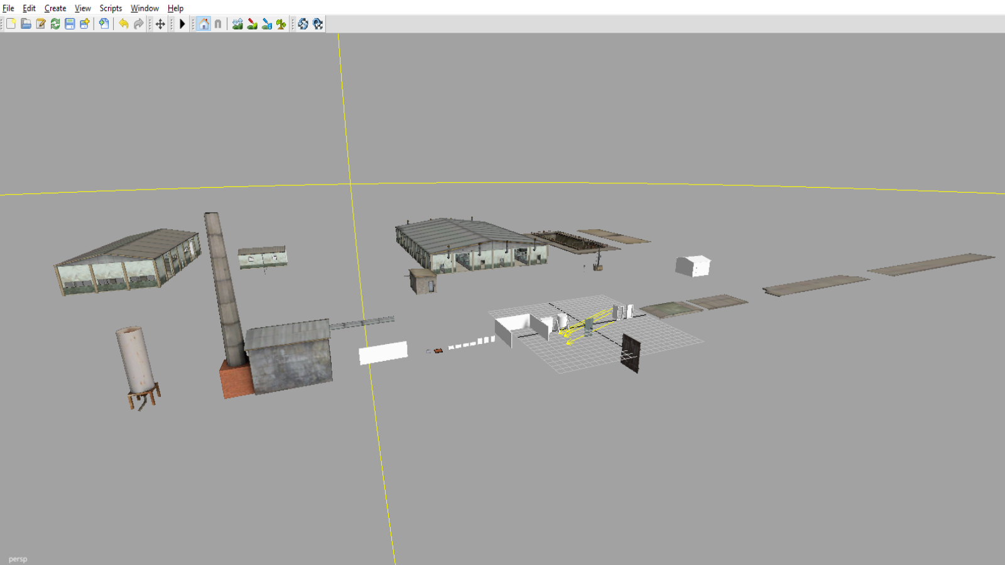Select the small trailer cabin behind chimney

click(x=263, y=257)
